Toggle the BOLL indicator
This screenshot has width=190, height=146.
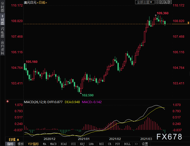(127, 144)
